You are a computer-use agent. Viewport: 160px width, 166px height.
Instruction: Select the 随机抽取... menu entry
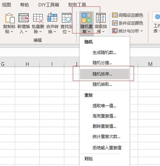coord(105,84)
